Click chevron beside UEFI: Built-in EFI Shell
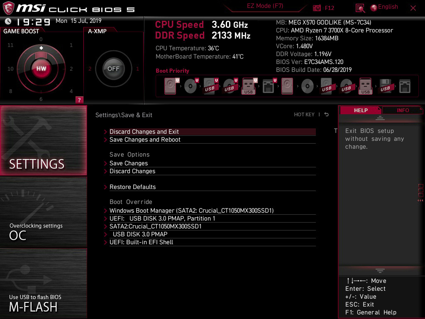The width and height of the screenshot is (425, 319). 105,242
